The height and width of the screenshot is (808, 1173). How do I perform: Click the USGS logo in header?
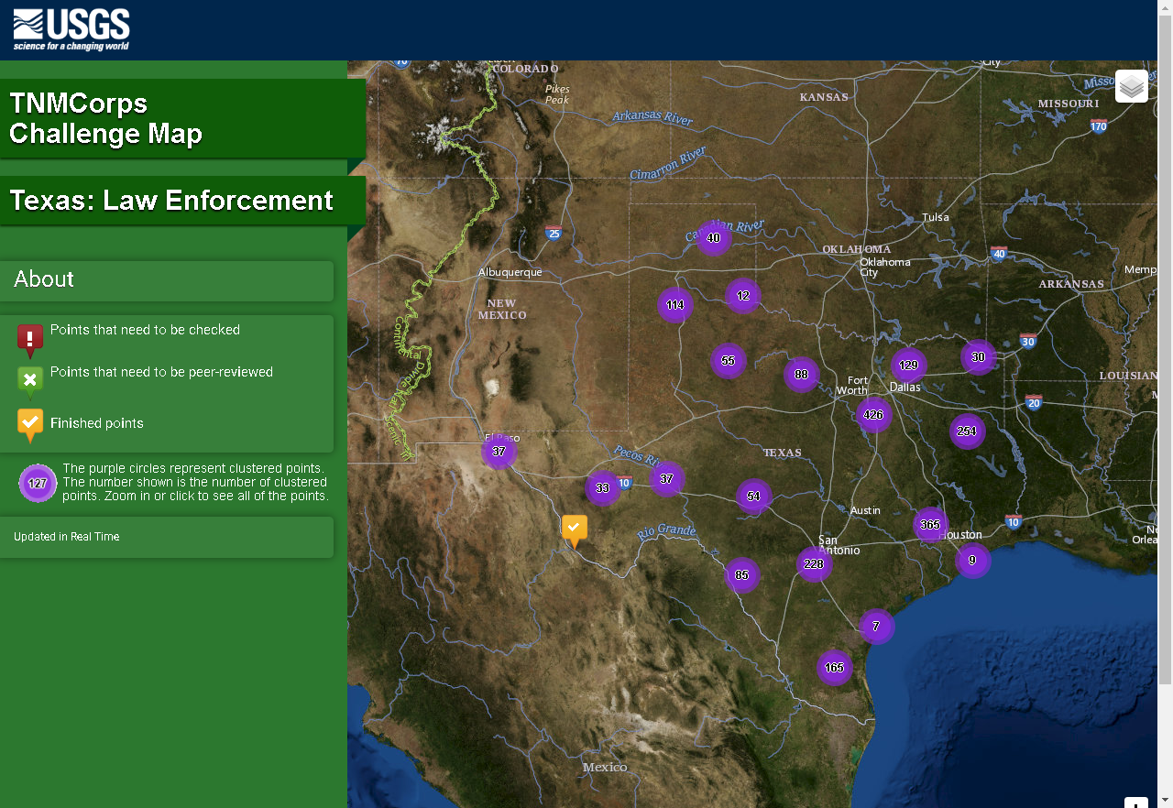tap(71, 30)
